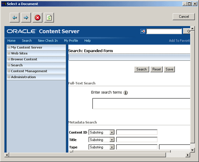The image size is (199, 162).
Task: Click the vertical scrollbar thumb
Action: [x=192, y=87]
